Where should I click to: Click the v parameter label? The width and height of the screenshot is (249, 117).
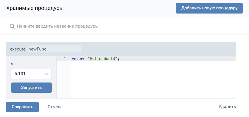tap(12, 64)
